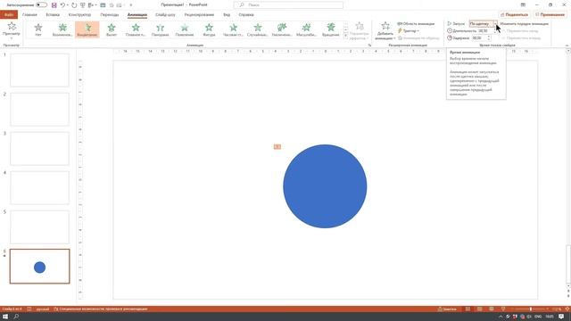Switch to the Home (Главная) tab

(x=29, y=15)
